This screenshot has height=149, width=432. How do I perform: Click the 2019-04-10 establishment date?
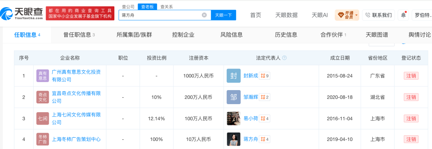click(340, 139)
